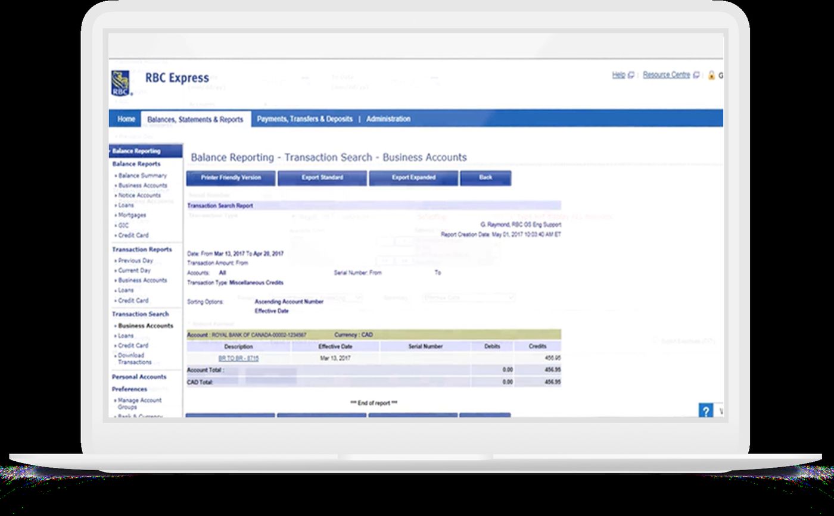
Task: Click the RBC shield logo
Action: click(x=121, y=83)
